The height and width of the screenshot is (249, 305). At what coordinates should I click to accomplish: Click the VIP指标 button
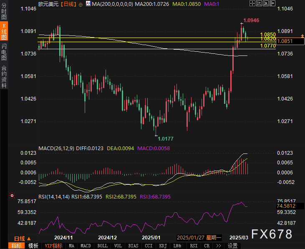click(x=53, y=246)
